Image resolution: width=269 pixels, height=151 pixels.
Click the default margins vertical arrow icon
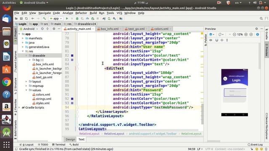(227, 40)
